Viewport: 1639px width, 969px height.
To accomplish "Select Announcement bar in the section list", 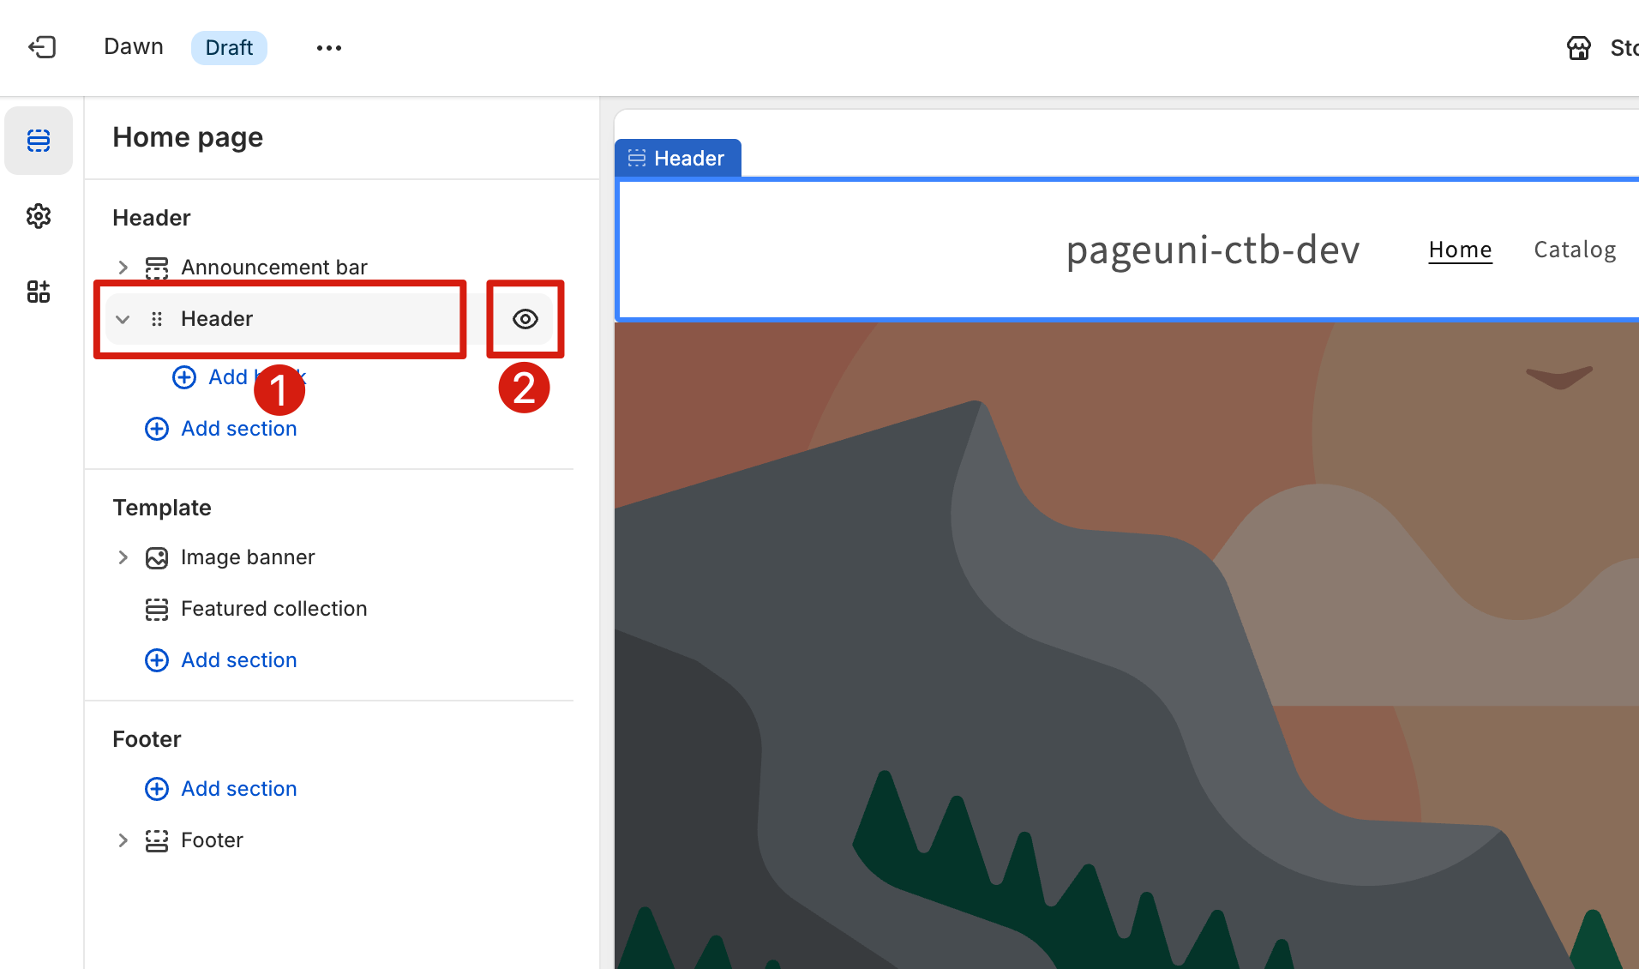I will pyautogui.click(x=274, y=268).
